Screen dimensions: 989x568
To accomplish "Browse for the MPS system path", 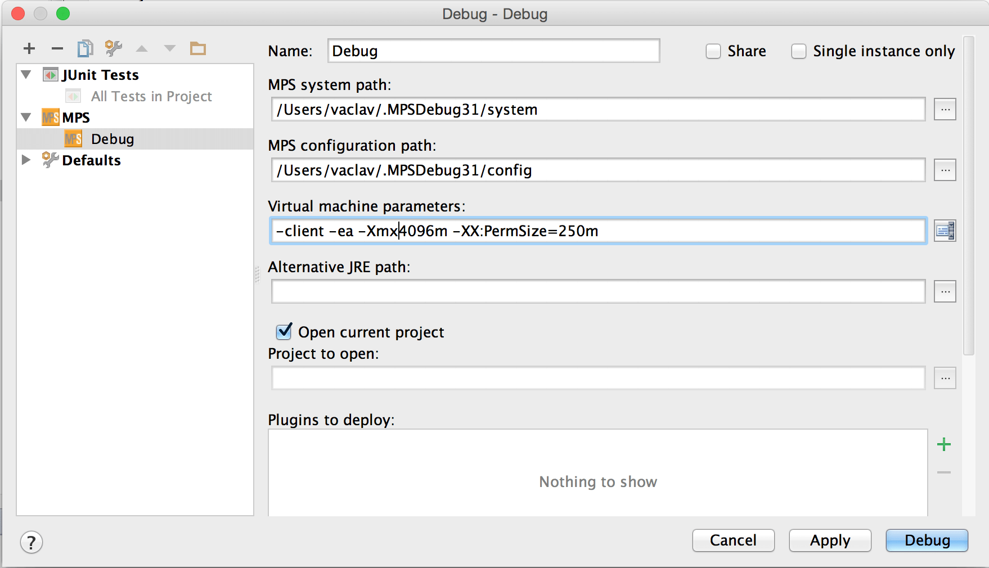I will (945, 109).
